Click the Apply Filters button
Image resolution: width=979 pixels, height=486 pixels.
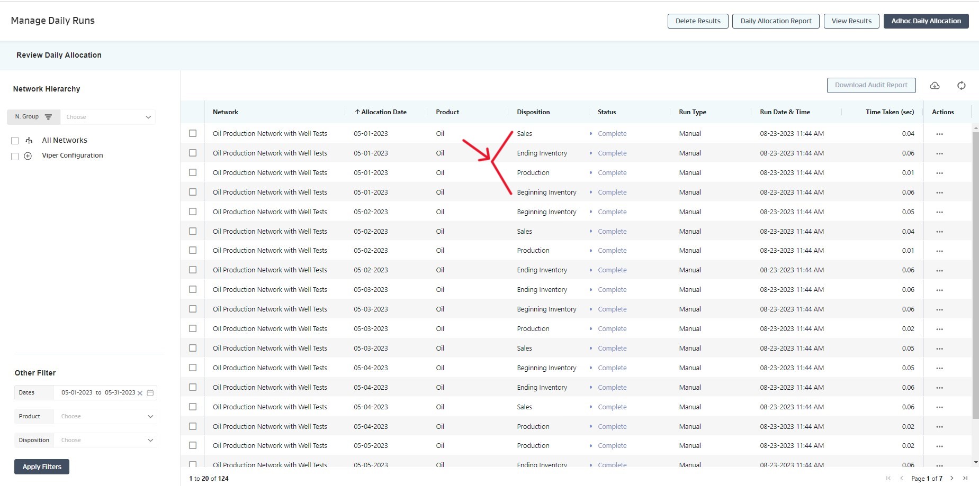[x=42, y=467]
